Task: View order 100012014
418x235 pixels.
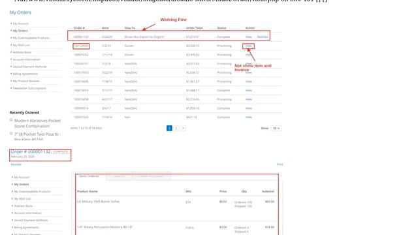Action: (248, 90)
